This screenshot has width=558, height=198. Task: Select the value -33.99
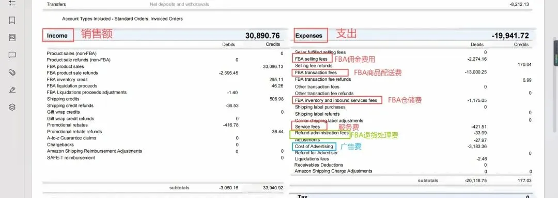click(481, 133)
